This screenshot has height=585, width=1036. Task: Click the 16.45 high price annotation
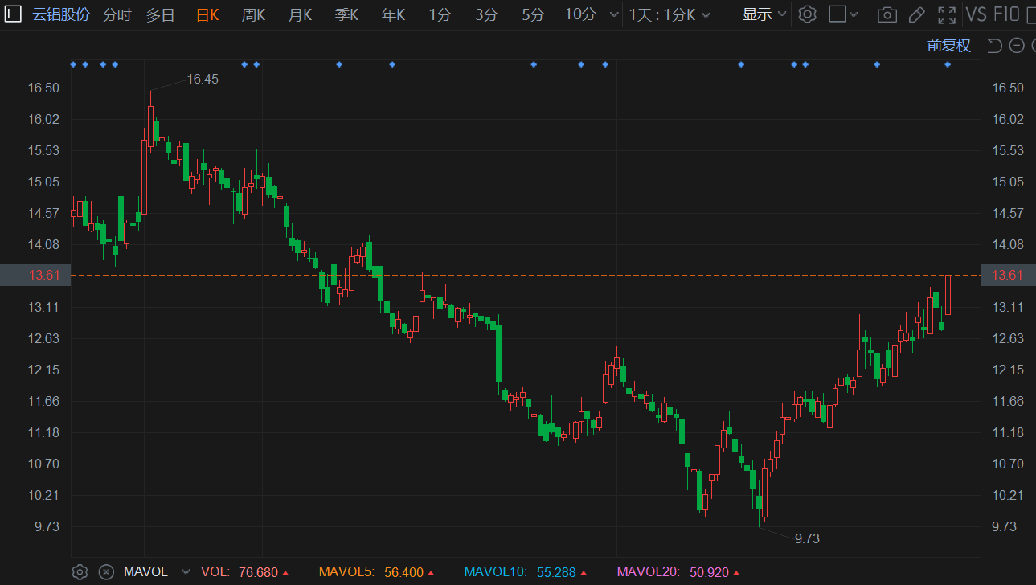(203, 79)
